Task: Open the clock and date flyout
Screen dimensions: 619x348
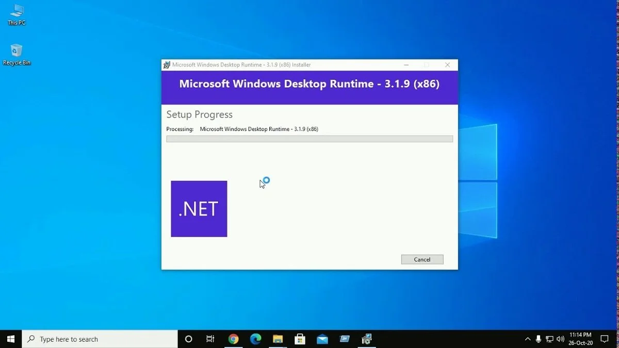Action: [580, 339]
